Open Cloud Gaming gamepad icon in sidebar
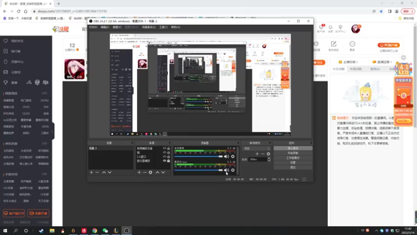Image resolution: width=417 pixels, height=235 pixels. click(x=6, y=72)
